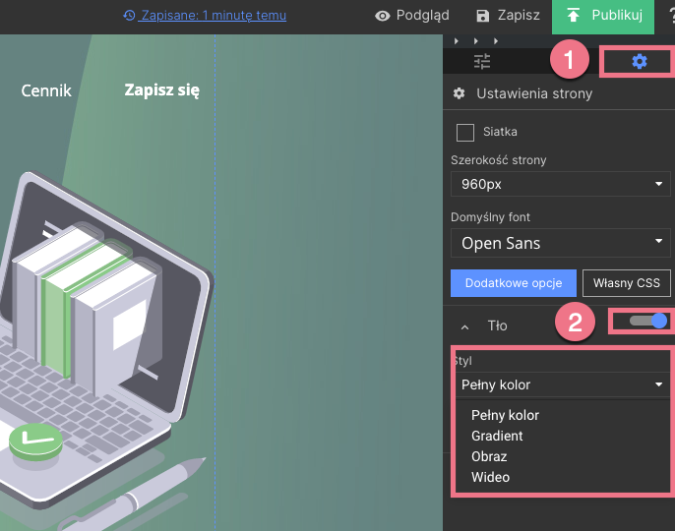This screenshot has width=675, height=531.
Task: Click the history clock icon
Action: click(129, 16)
